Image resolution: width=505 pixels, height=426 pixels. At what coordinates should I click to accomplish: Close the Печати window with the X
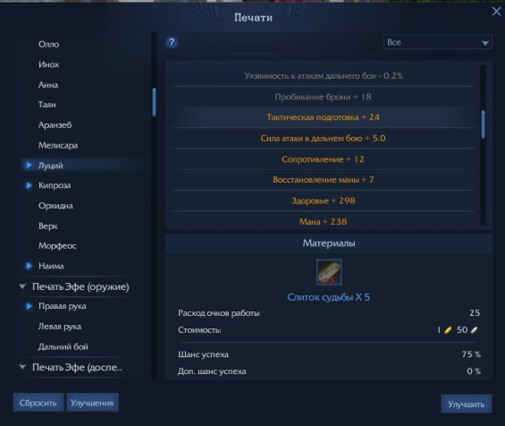click(x=496, y=12)
